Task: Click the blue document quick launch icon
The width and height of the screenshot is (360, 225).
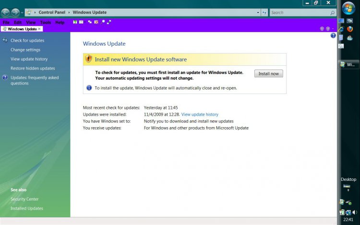Action: pyautogui.click(x=341, y=37)
